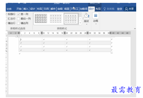The height and width of the screenshot is (98, 143).
Task: Enable the 汇总行 checkbox
Action: (6, 19)
